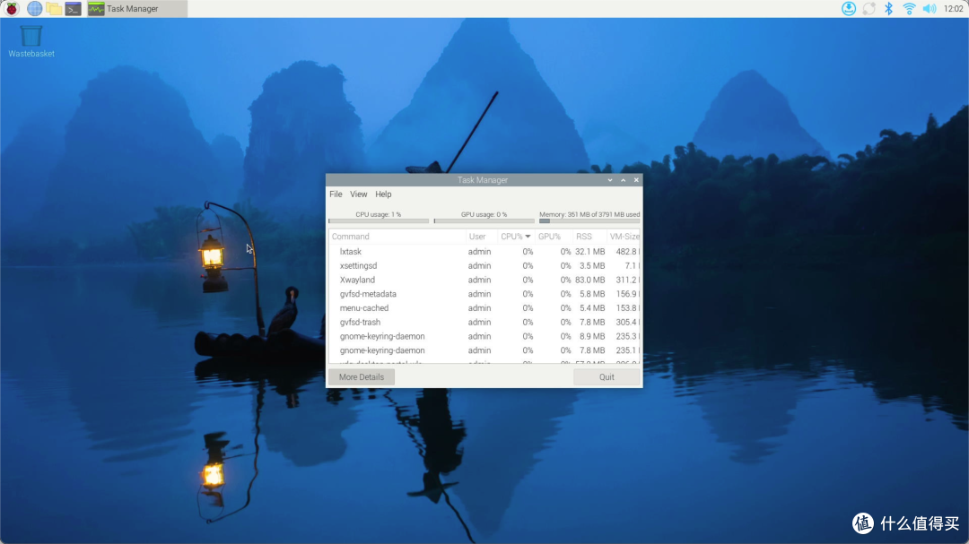Select the lxtask process row
Viewport: 969px width, 544px height.
pyautogui.click(x=484, y=251)
